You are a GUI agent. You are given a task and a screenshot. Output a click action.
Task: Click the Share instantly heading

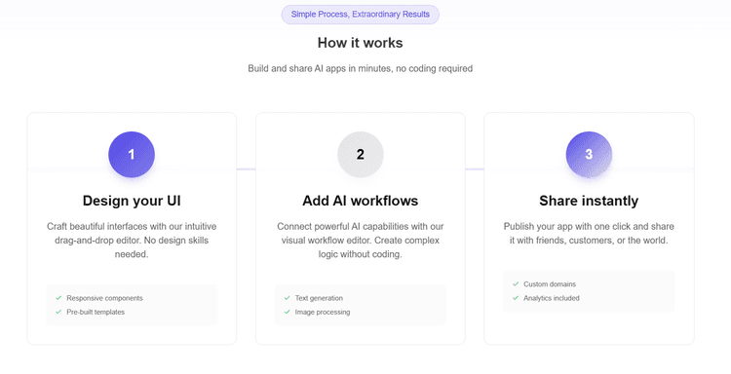point(589,201)
